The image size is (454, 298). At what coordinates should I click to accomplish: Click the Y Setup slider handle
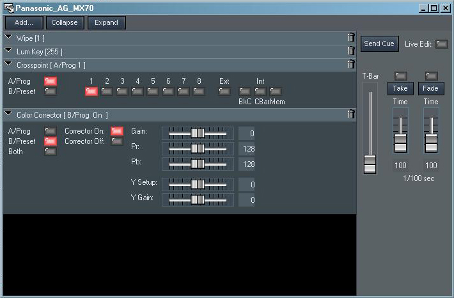click(x=198, y=184)
